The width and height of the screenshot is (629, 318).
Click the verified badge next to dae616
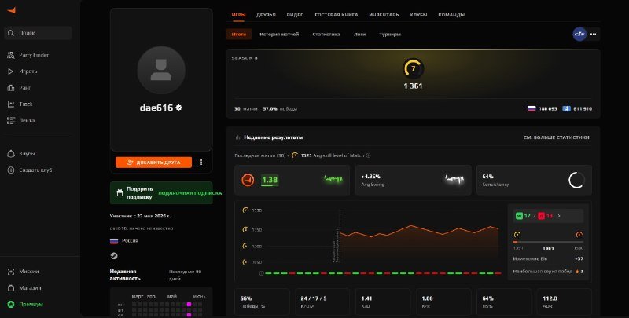[x=179, y=108]
